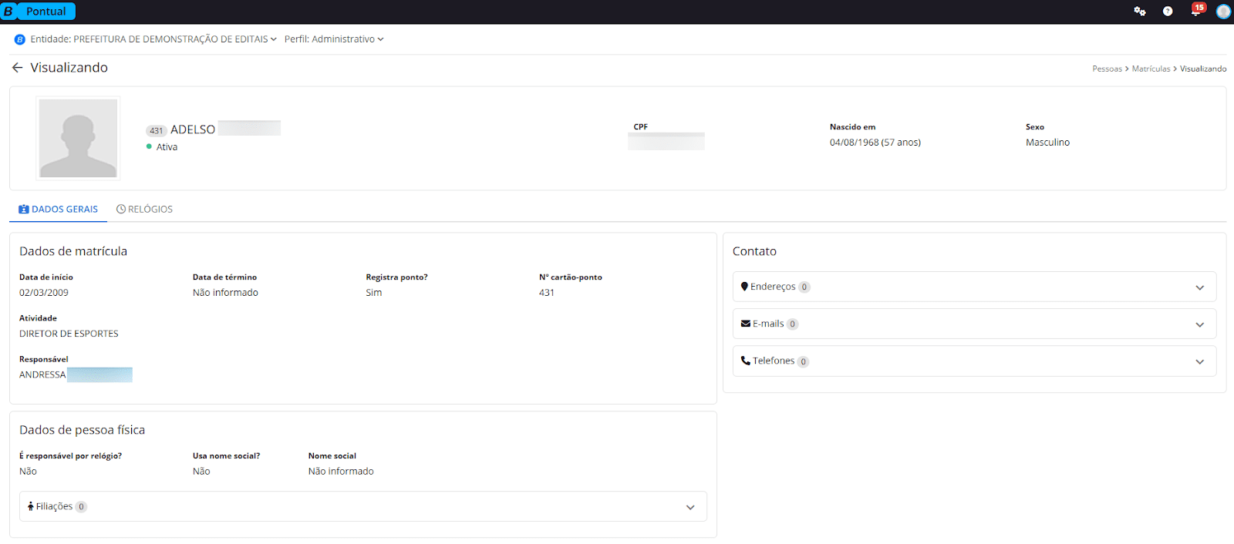Click the map pin icon in Endereços

(x=744, y=287)
